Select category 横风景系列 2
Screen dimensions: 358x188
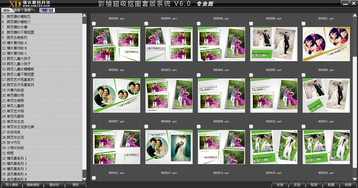[42, 164]
